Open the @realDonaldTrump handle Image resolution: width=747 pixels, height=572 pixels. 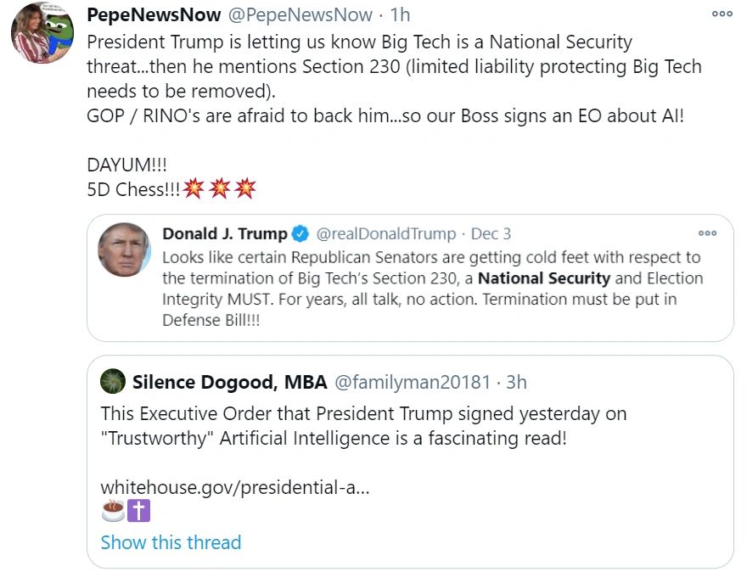pos(387,233)
